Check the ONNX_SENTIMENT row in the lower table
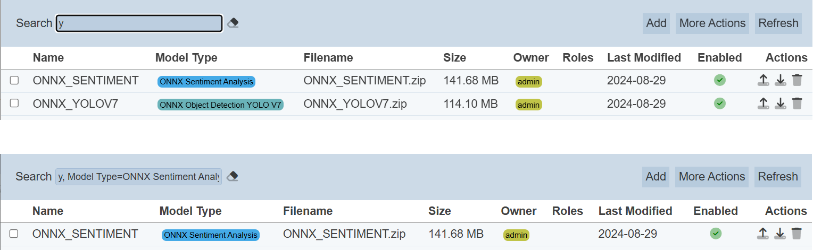The height and width of the screenshot is (250, 813). coord(14,234)
